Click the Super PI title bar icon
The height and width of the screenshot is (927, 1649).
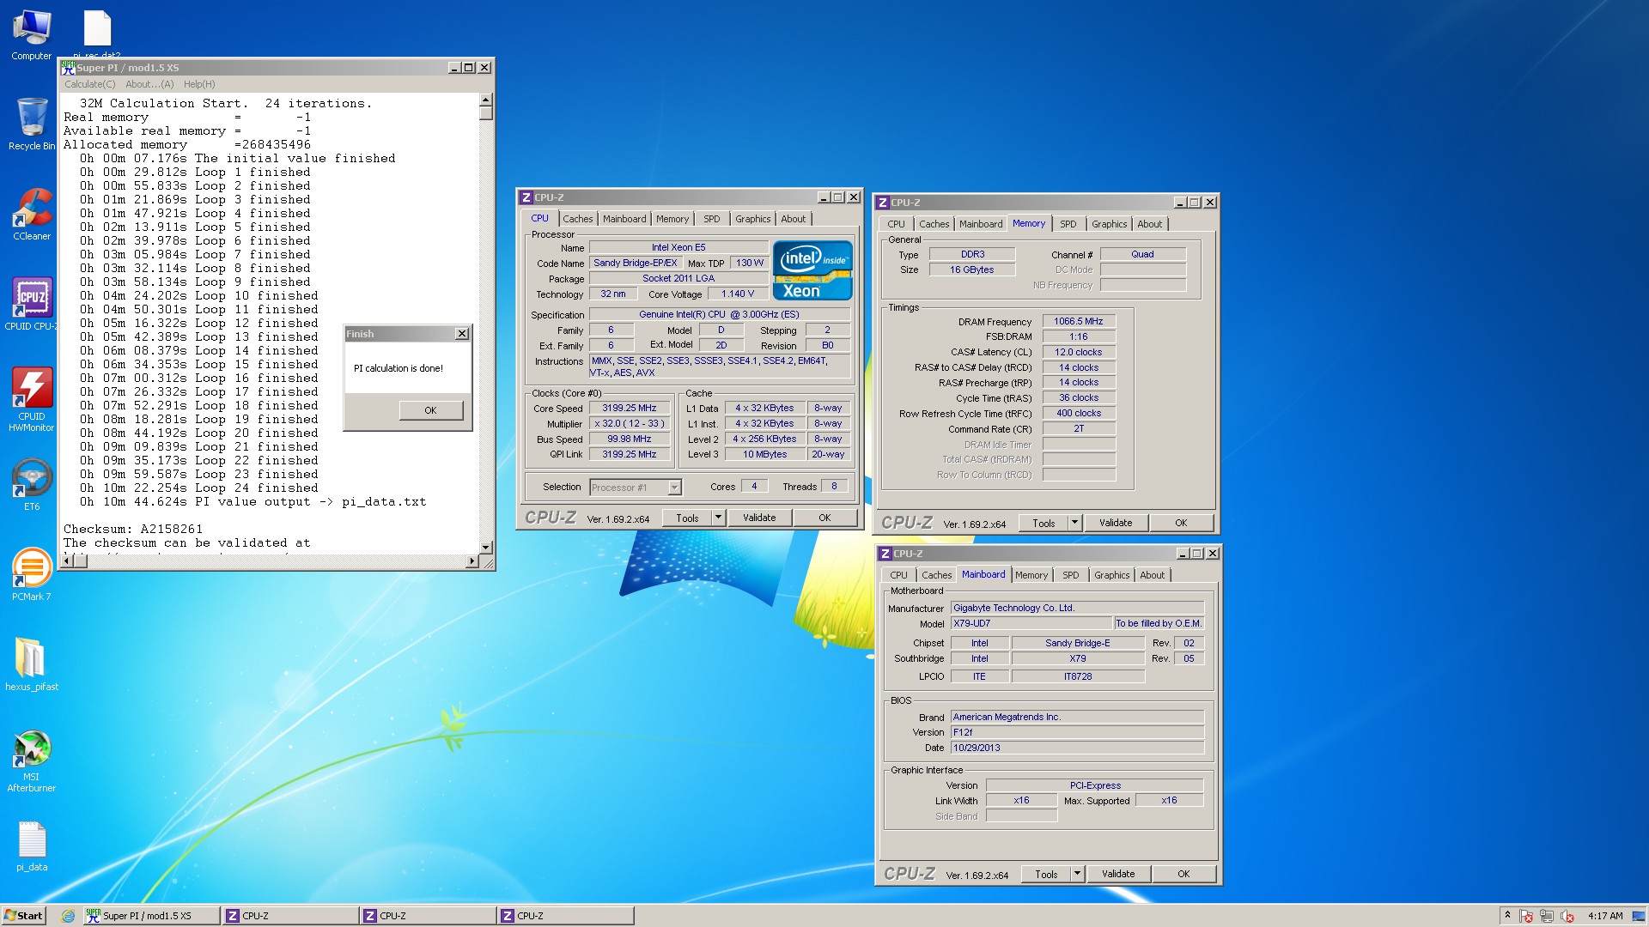(69, 68)
